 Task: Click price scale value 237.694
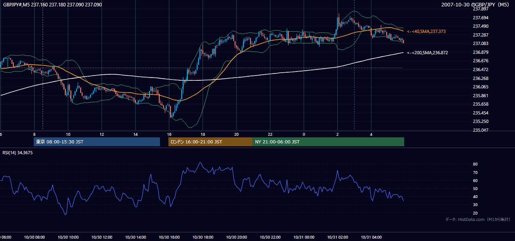tap(480, 18)
